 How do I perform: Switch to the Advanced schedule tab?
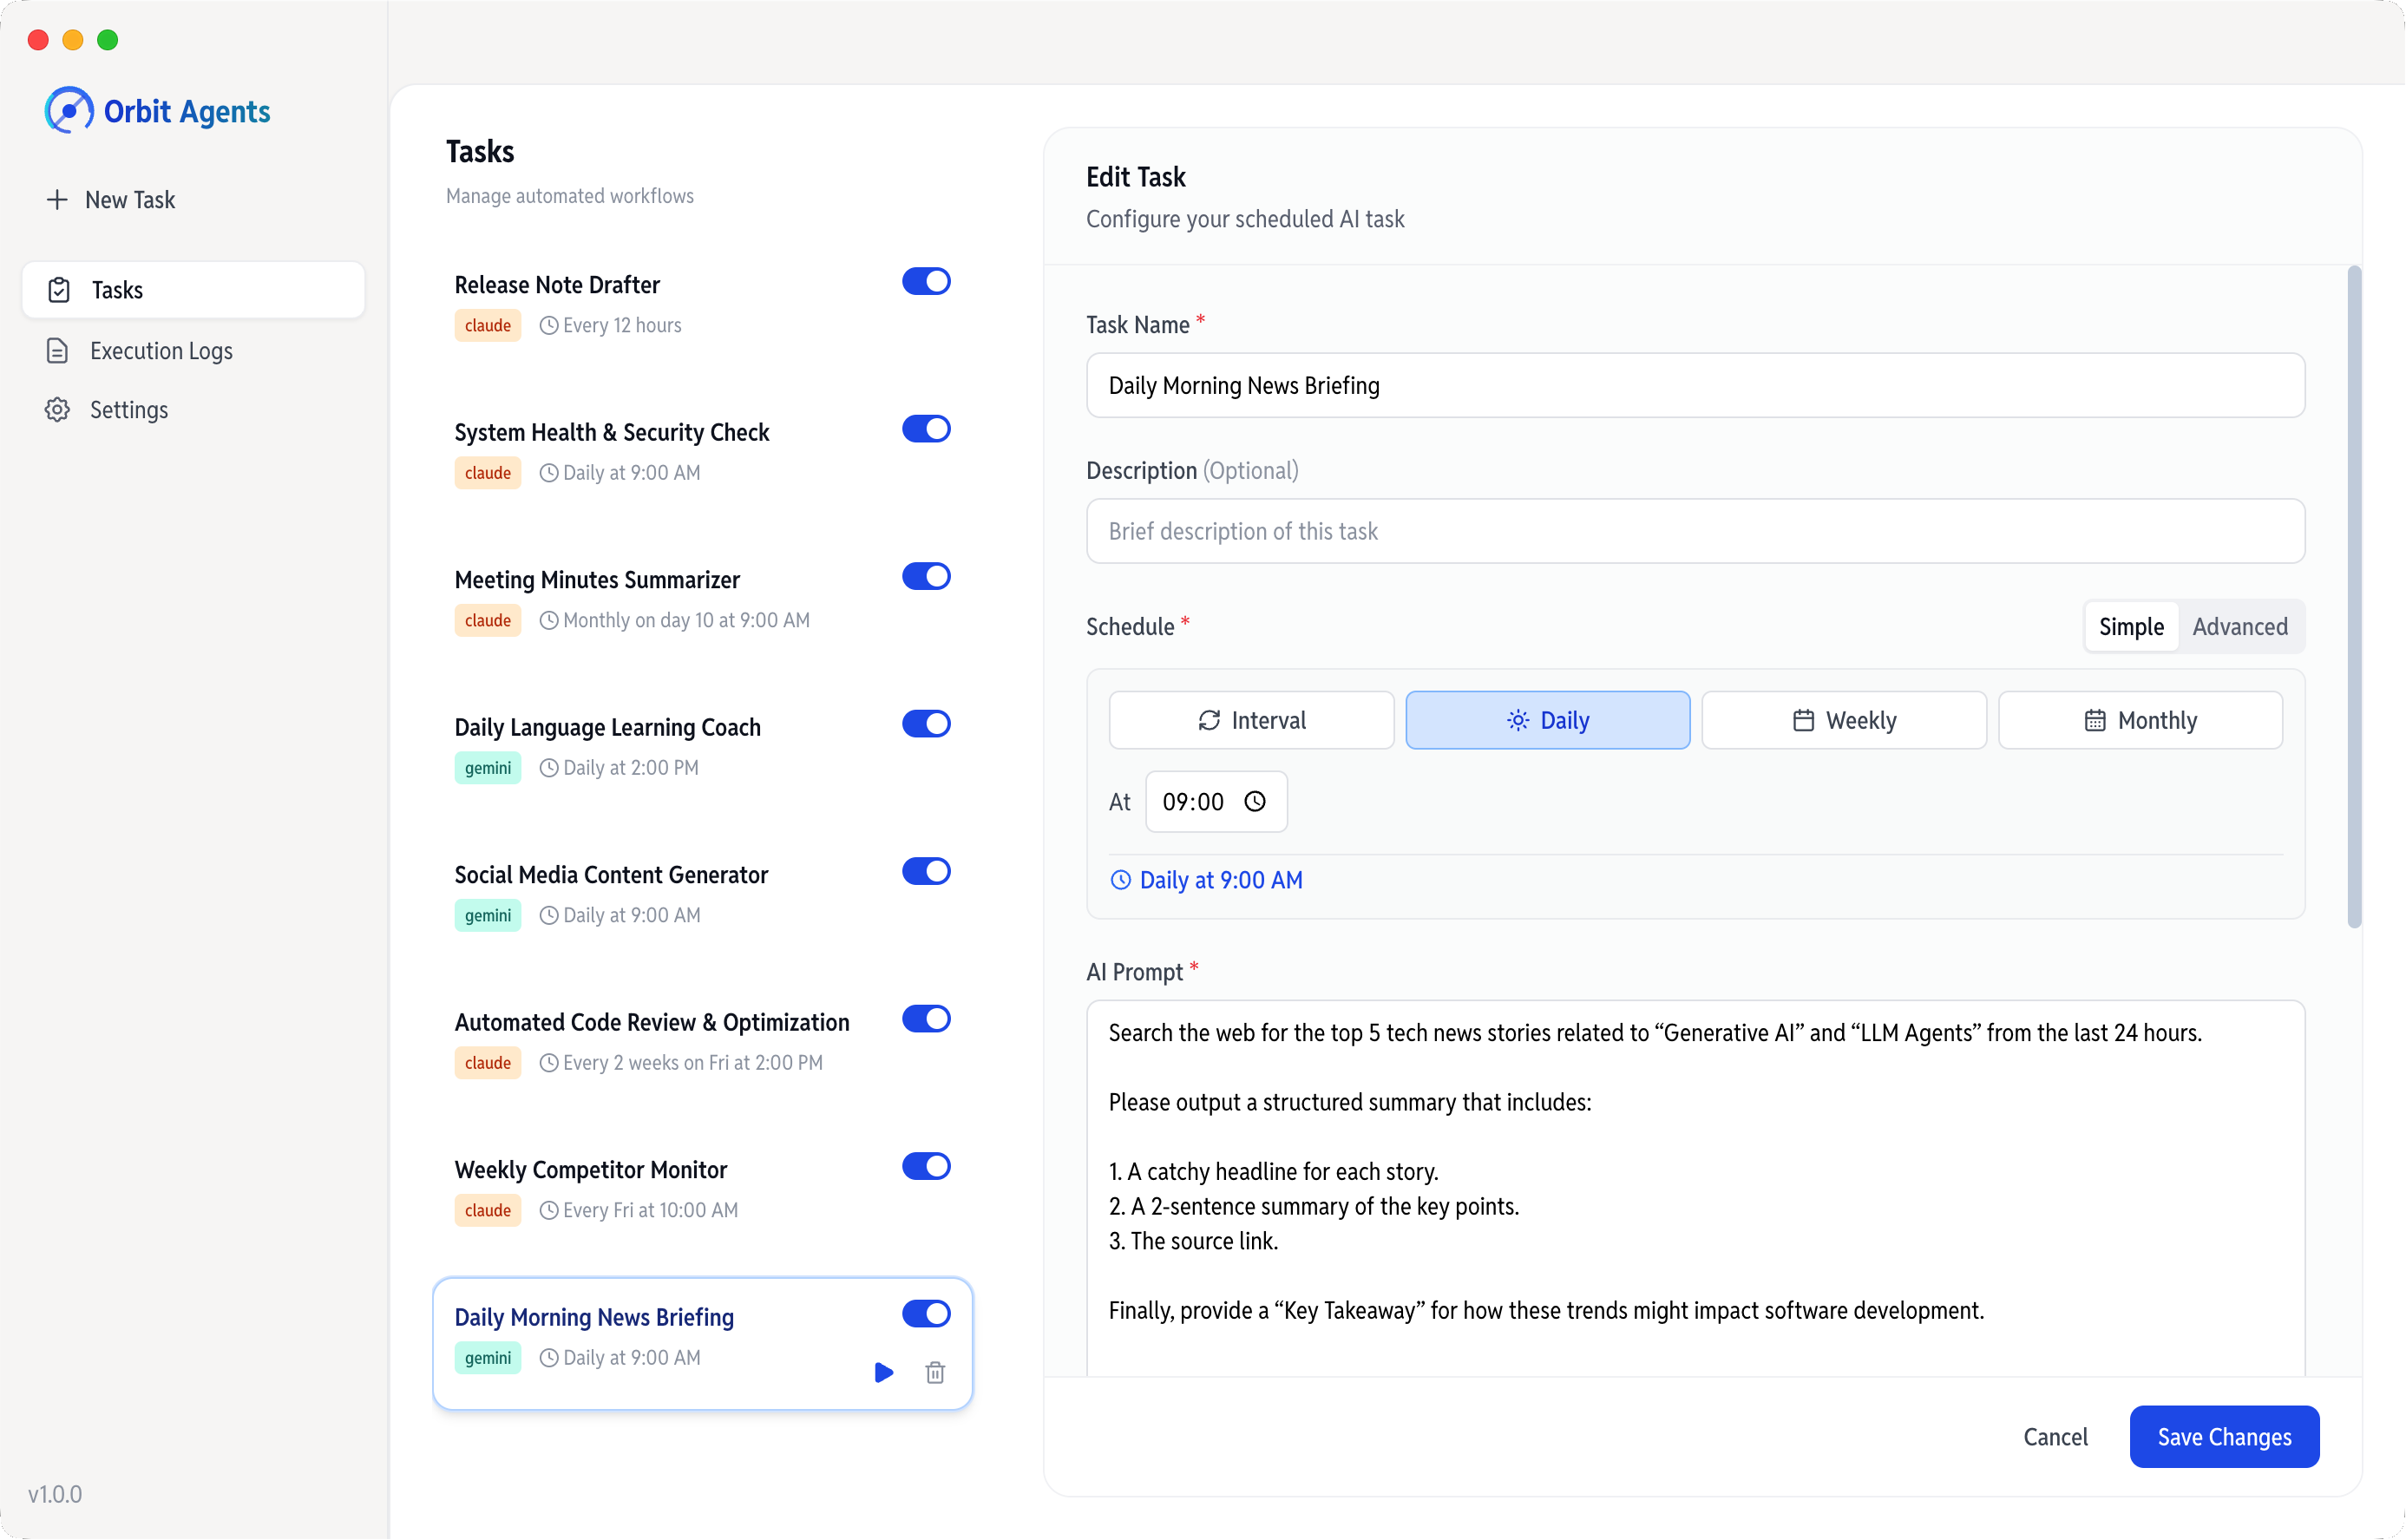click(x=2239, y=627)
